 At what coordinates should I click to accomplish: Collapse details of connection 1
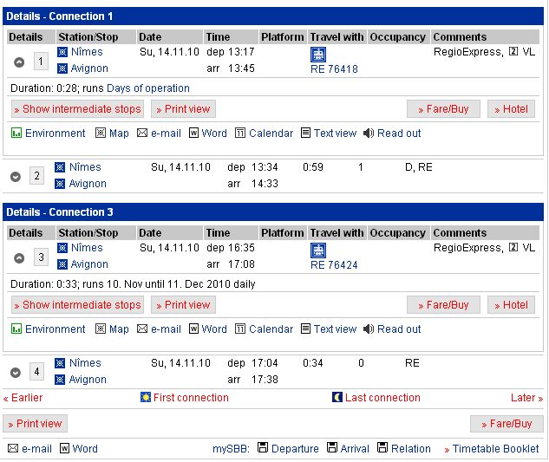point(19,62)
